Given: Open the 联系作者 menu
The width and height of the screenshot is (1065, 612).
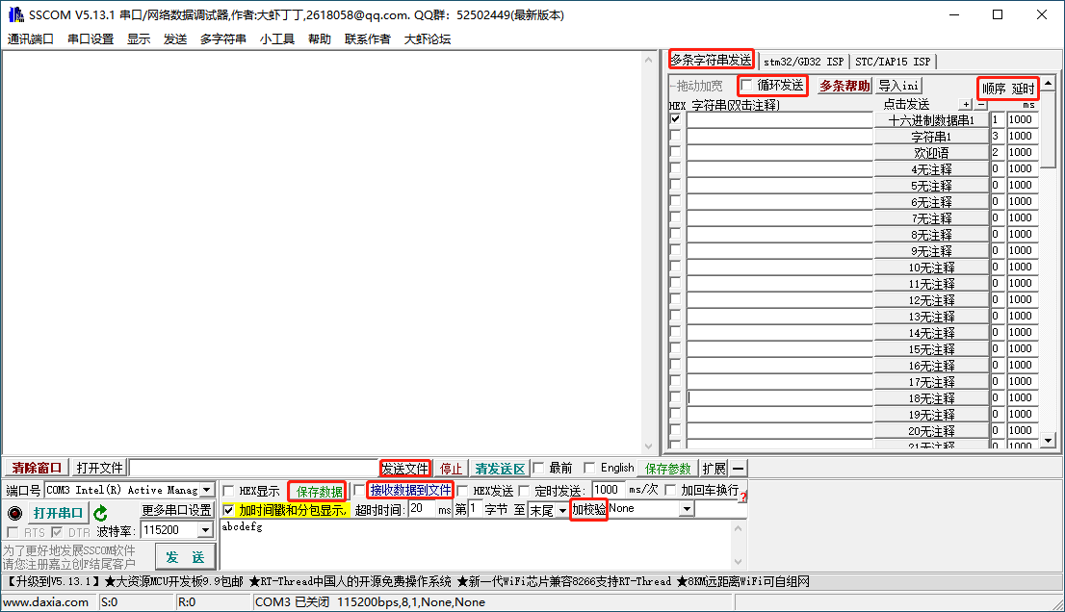Looking at the screenshot, I should point(368,39).
